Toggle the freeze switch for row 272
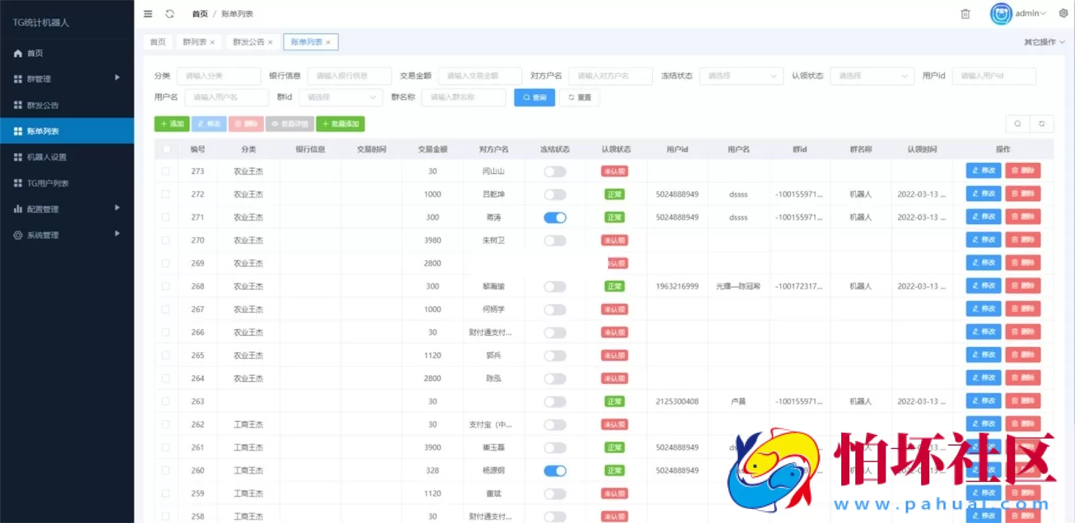Image resolution: width=1075 pixels, height=523 pixels. click(x=555, y=194)
